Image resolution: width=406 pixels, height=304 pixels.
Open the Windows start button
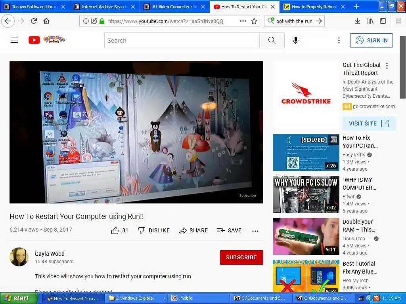click(x=19, y=298)
